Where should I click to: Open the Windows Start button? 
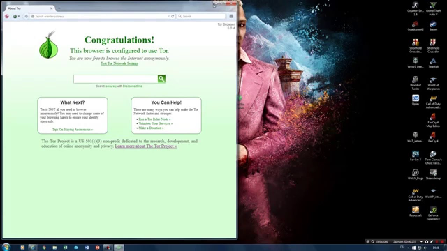coord(6,247)
